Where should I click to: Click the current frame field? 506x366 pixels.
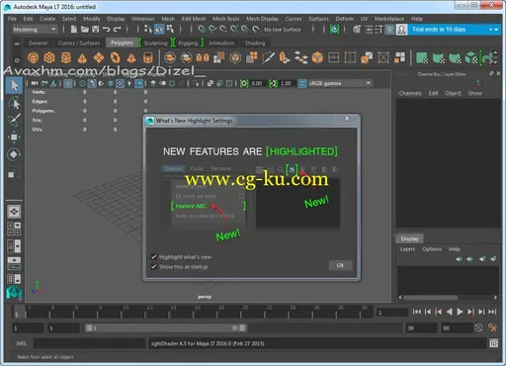tap(392, 312)
